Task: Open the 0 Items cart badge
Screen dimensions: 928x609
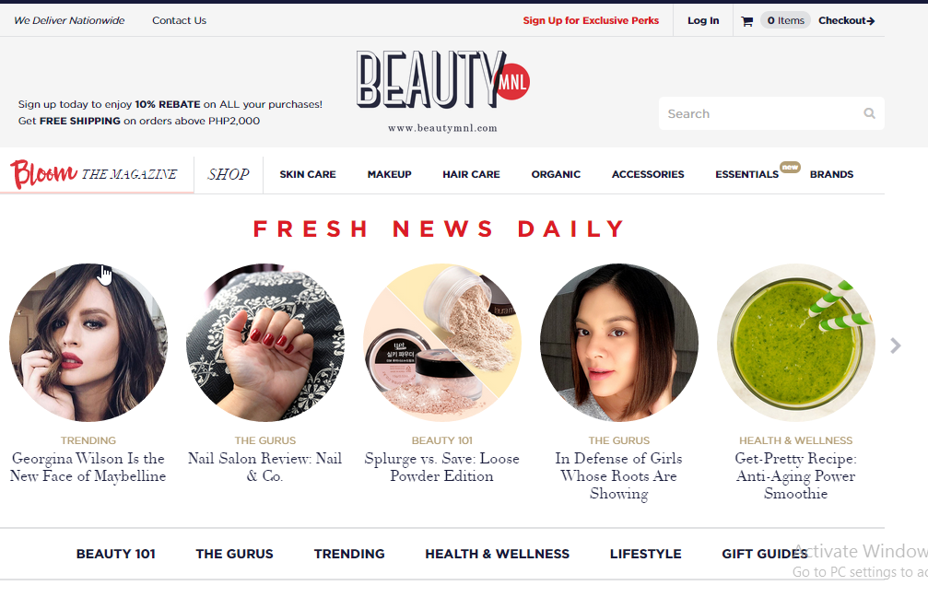Action: point(785,20)
